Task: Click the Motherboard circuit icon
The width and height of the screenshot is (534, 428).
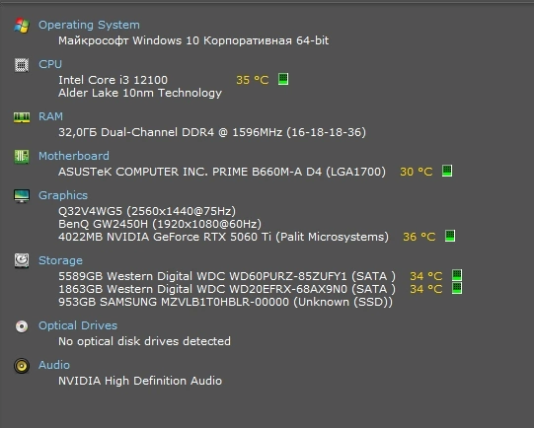Action: (x=22, y=157)
